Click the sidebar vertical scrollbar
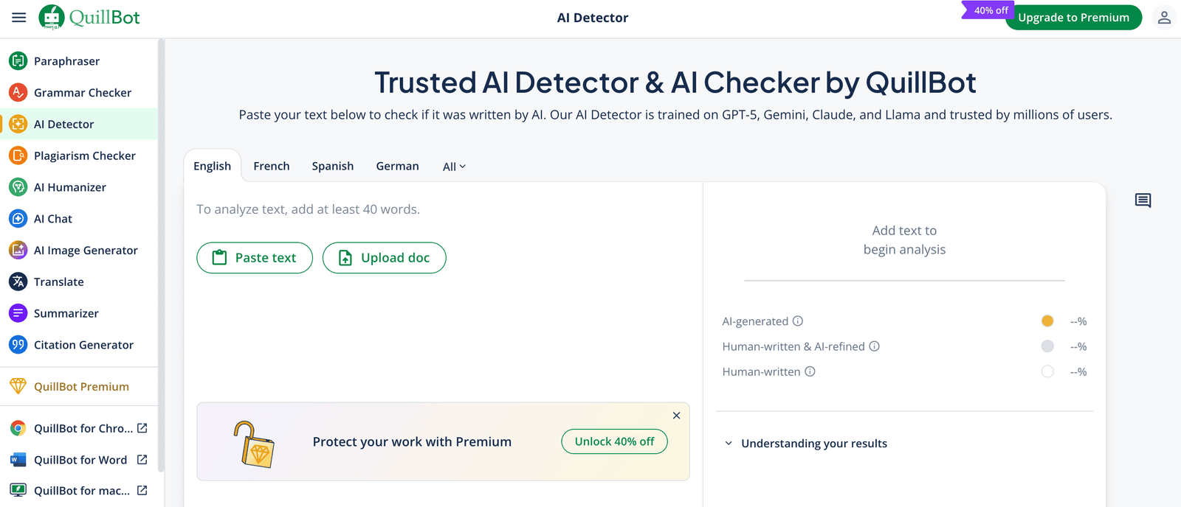 coord(160,255)
